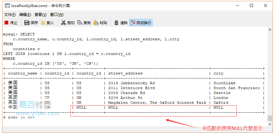Click the Paste (粘贴) clipboard icon
This screenshot has width=275, height=134.
(x=96, y=23)
